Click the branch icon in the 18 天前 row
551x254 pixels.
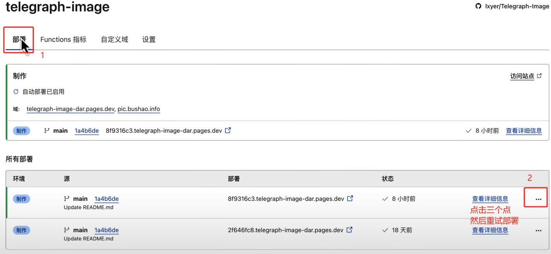(67, 230)
